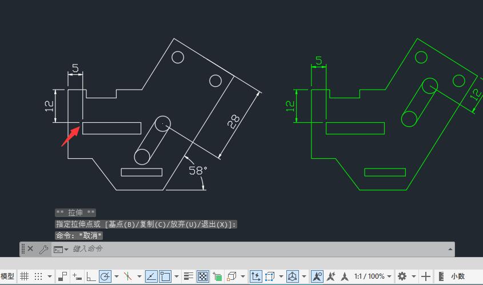Select green drawing's 5 dimension
Viewport: 483px width, 285px height.
point(319,61)
